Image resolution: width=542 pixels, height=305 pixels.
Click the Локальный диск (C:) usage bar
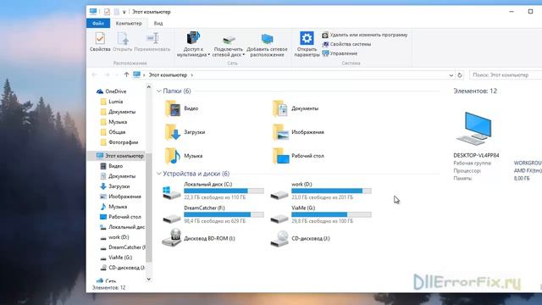point(224,191)
